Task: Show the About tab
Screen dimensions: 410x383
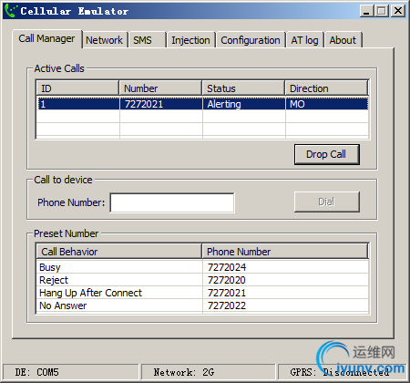Action: [x=343, y=40]
